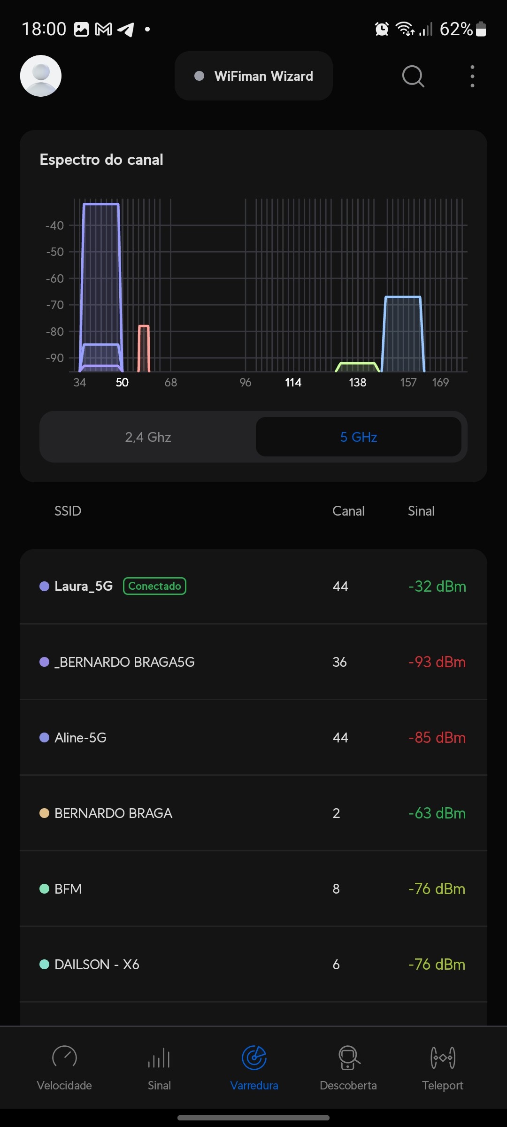Sort networks by Canal column header
The image size is (507, 1127).
point(348,511)
